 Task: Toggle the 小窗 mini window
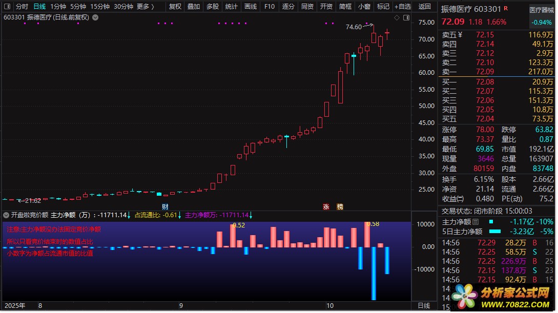click(x=364, y=6)
